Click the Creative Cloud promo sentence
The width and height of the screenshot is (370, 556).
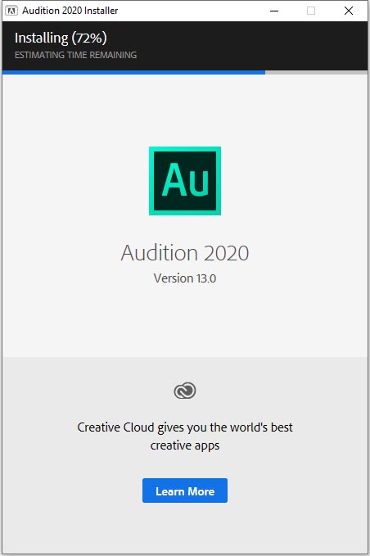(185, 436)
